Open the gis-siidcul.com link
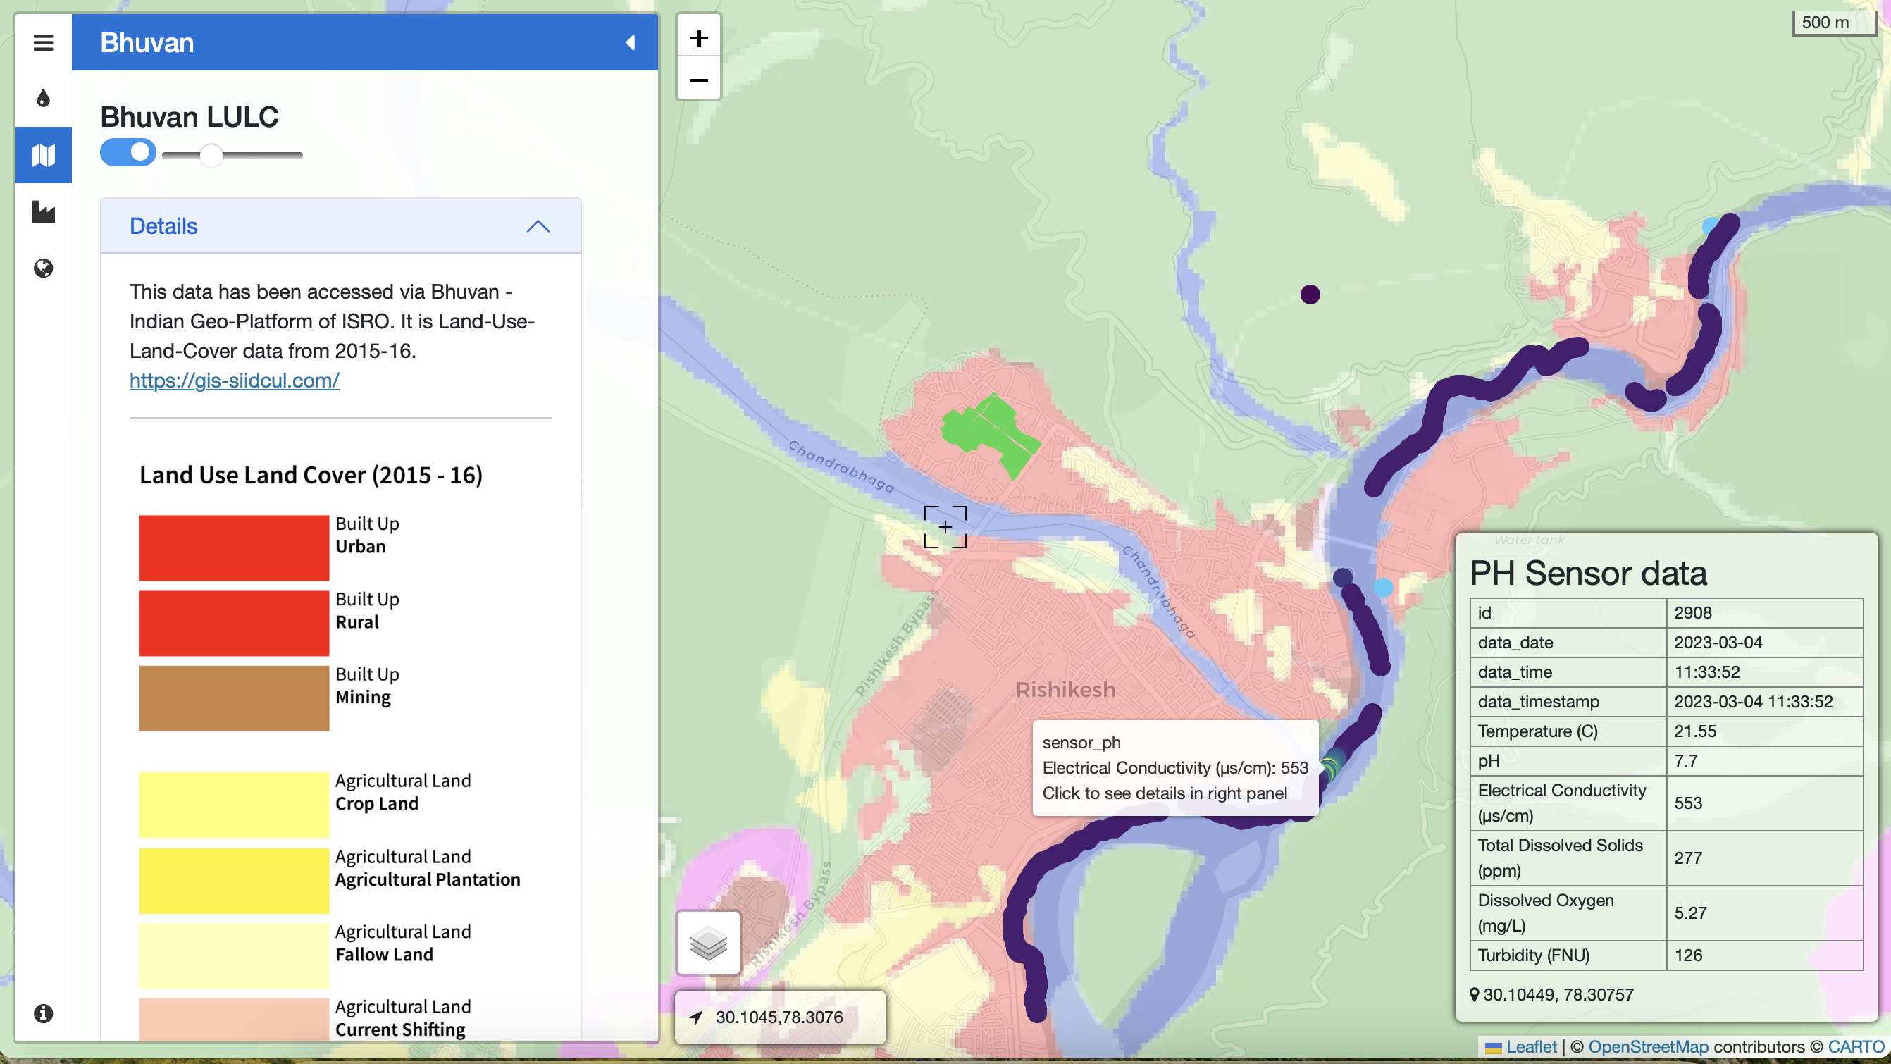 [234, 381]
